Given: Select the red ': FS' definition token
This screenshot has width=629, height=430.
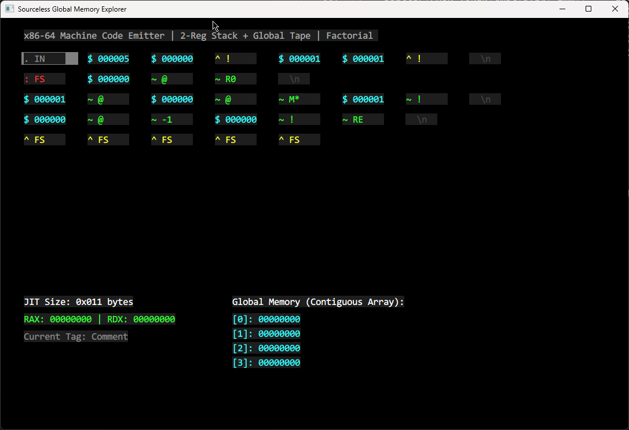Looking at the screenshot, I should tap(44, 79).
